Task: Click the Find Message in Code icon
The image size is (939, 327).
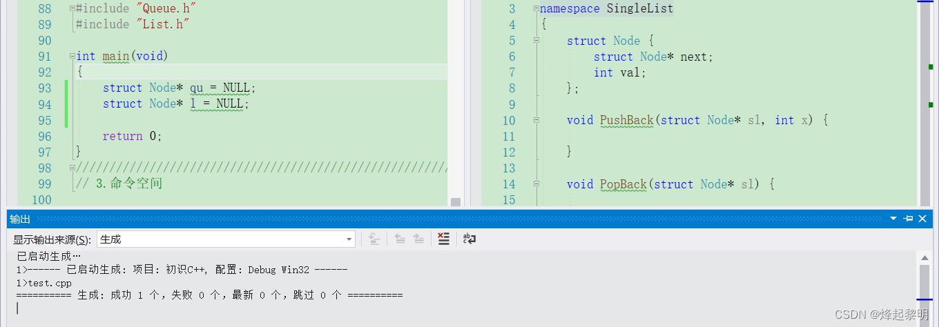Action: (374, 239)
